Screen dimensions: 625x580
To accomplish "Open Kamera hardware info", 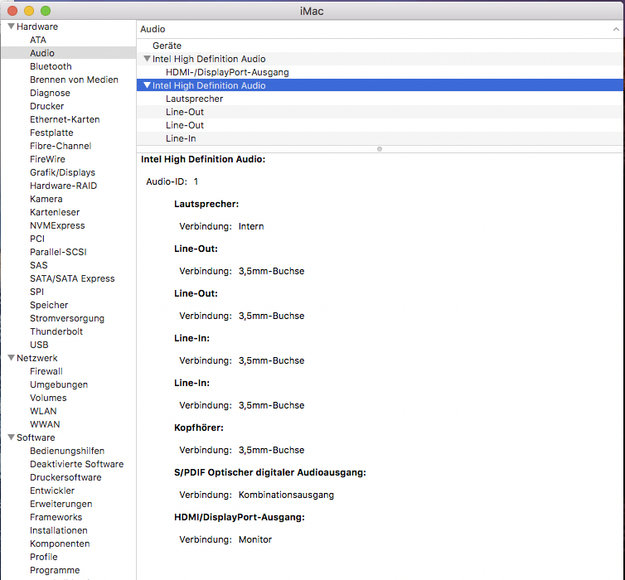I will [x=46, y=199].
